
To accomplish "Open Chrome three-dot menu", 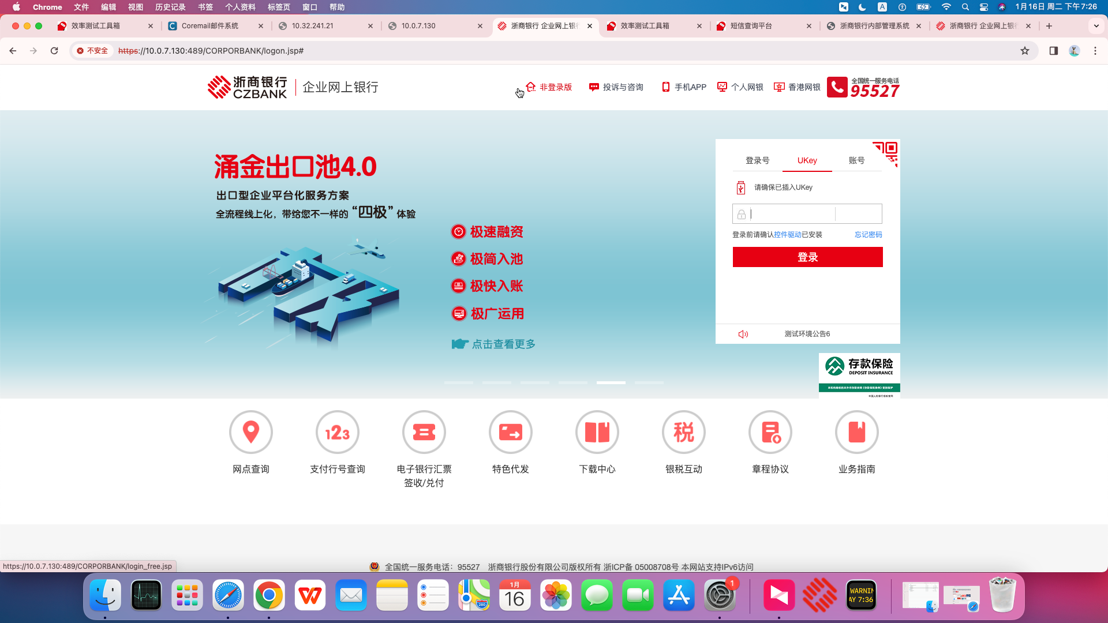I will [x=1095, y=51].
